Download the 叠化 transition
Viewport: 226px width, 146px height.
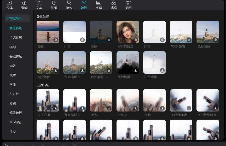pos(56,40)
